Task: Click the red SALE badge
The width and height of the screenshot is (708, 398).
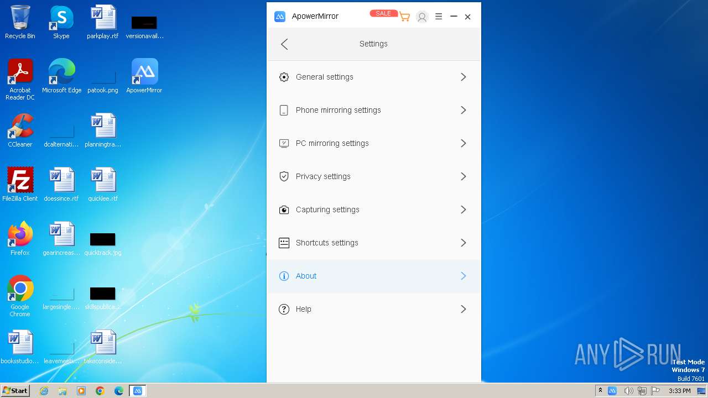Action: tap(383, 13)
